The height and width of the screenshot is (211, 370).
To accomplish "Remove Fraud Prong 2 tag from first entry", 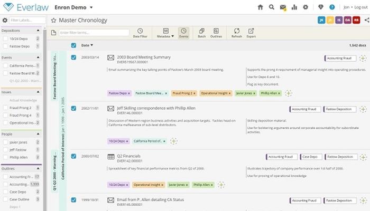I will (x=195, y=93).
